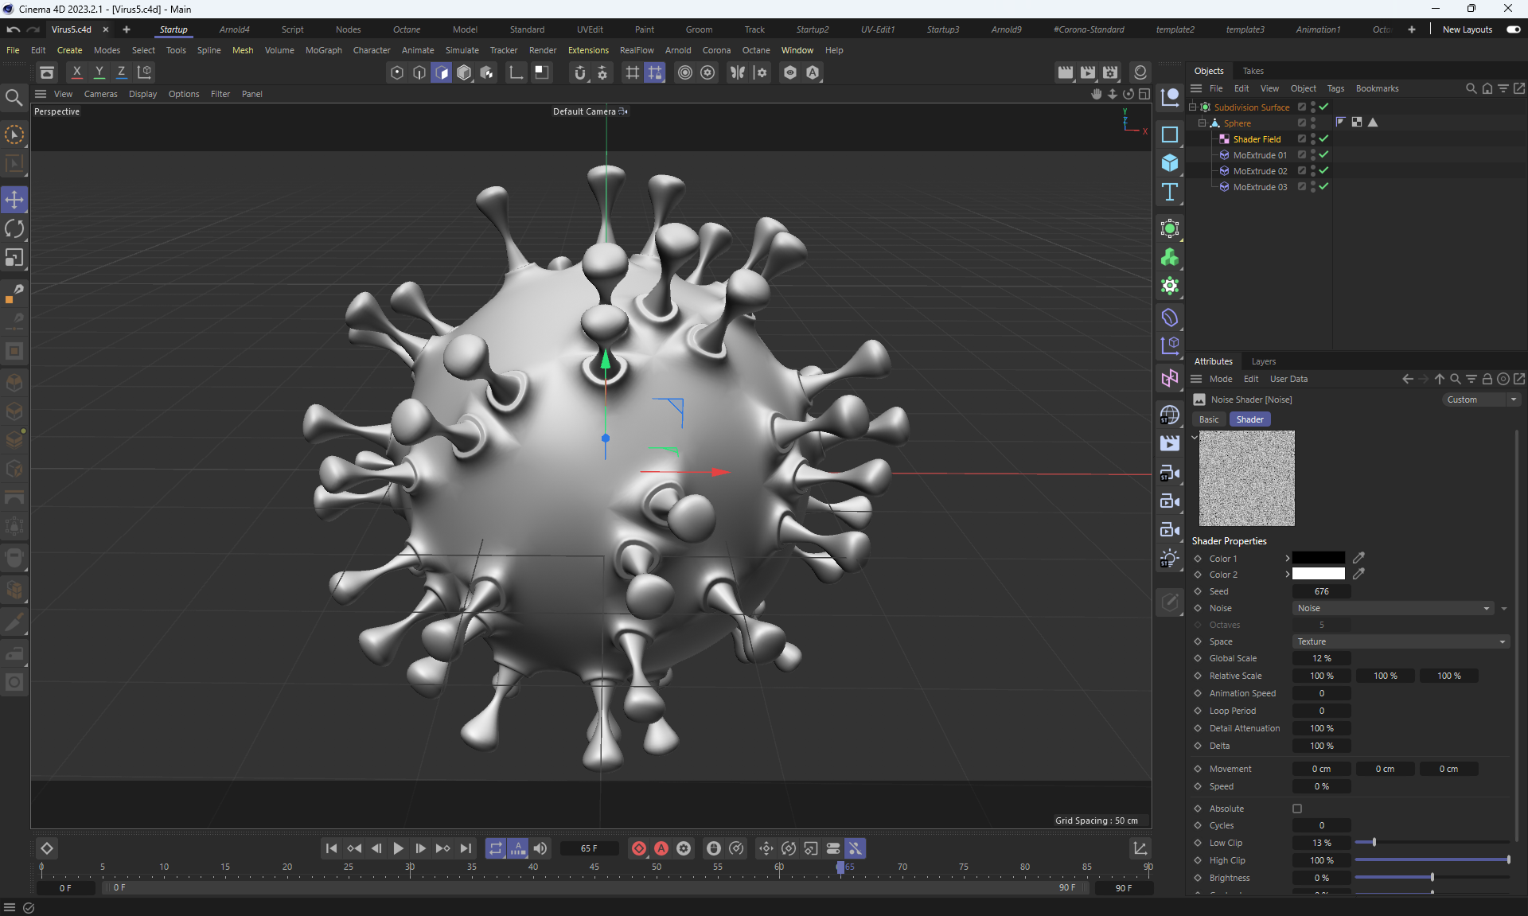The width and height of the screenshot is (1528, 916).
Task: Collapse the Subdivision Surface tree item
Action: tap(1193, 107)
